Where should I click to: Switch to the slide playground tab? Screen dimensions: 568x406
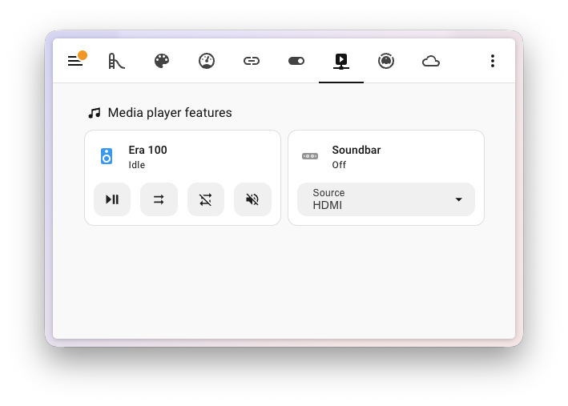(x=117, y=61)
